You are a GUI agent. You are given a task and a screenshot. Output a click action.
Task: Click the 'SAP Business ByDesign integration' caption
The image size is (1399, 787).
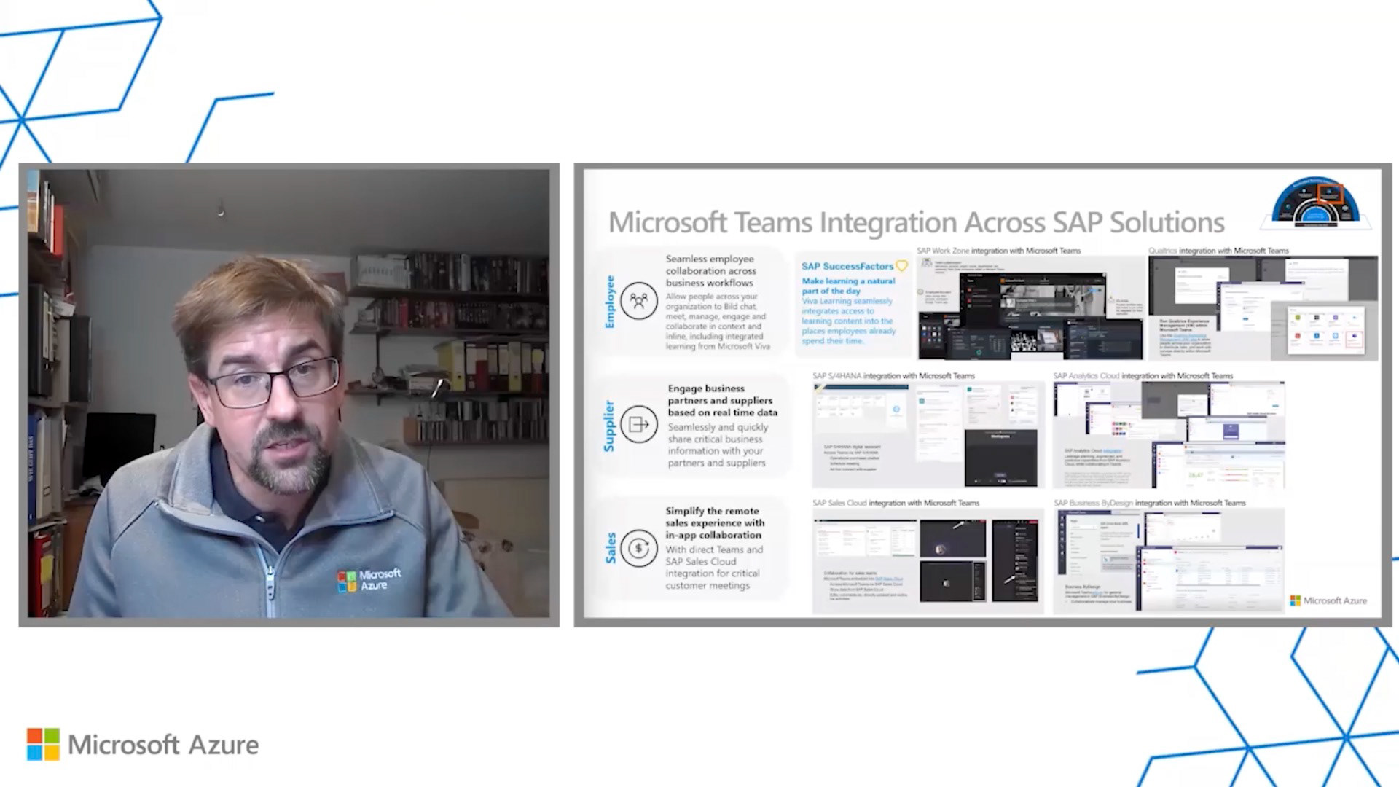(x=1149, y=503)
